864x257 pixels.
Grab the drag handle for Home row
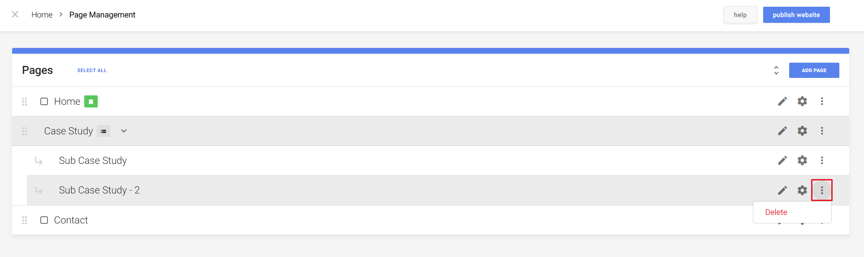tap(25, 102)
